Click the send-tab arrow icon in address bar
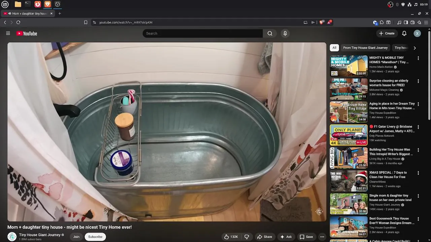 [x=313, y=22]
